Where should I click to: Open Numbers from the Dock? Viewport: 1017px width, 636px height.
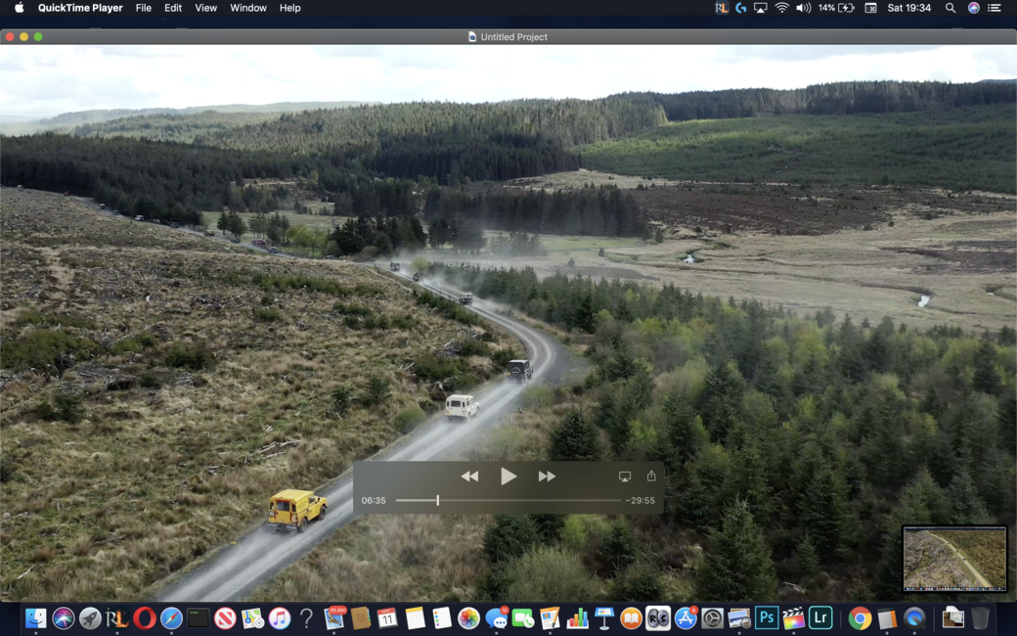coord(577,617)
